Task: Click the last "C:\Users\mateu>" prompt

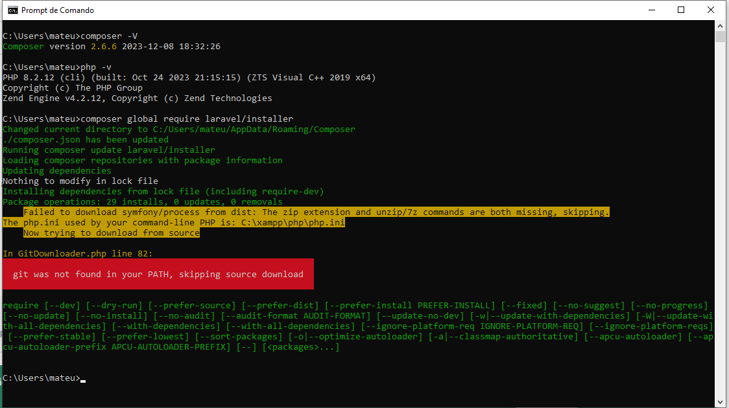Action: 42,378
